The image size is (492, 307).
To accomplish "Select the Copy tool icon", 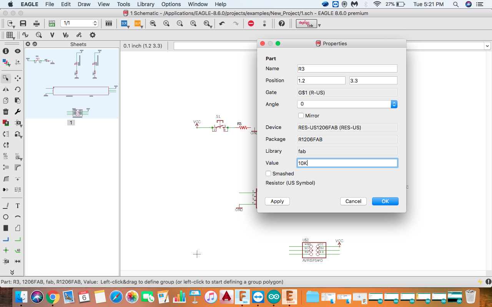I will coord(6,101).
